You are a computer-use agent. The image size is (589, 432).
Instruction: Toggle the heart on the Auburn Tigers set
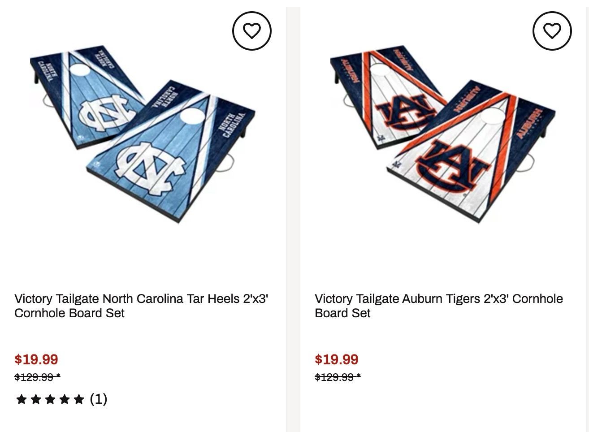point(552,31)
